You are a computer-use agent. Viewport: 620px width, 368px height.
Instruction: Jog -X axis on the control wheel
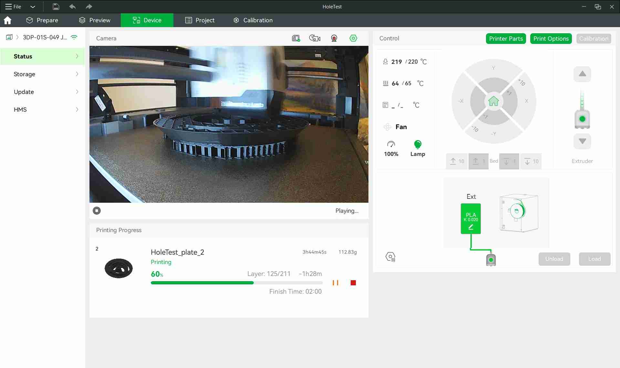click(461, 101)
